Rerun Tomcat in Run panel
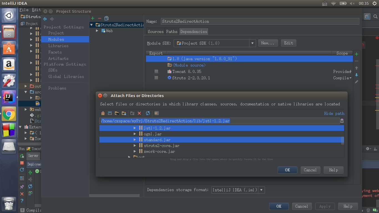The height and width of the screenshot is (213, 379). [22, 156]
